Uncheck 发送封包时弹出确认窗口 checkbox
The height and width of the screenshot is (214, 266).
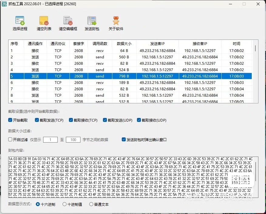coord(124,140)
